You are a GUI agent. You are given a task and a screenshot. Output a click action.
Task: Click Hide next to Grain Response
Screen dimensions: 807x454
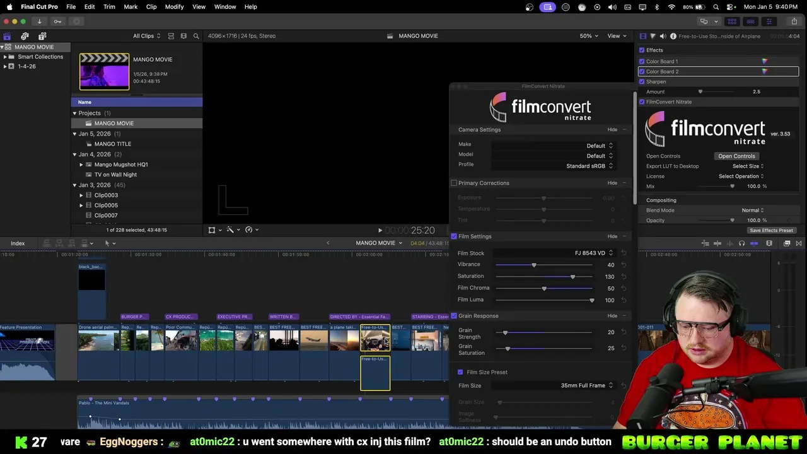tap(612, 316)
